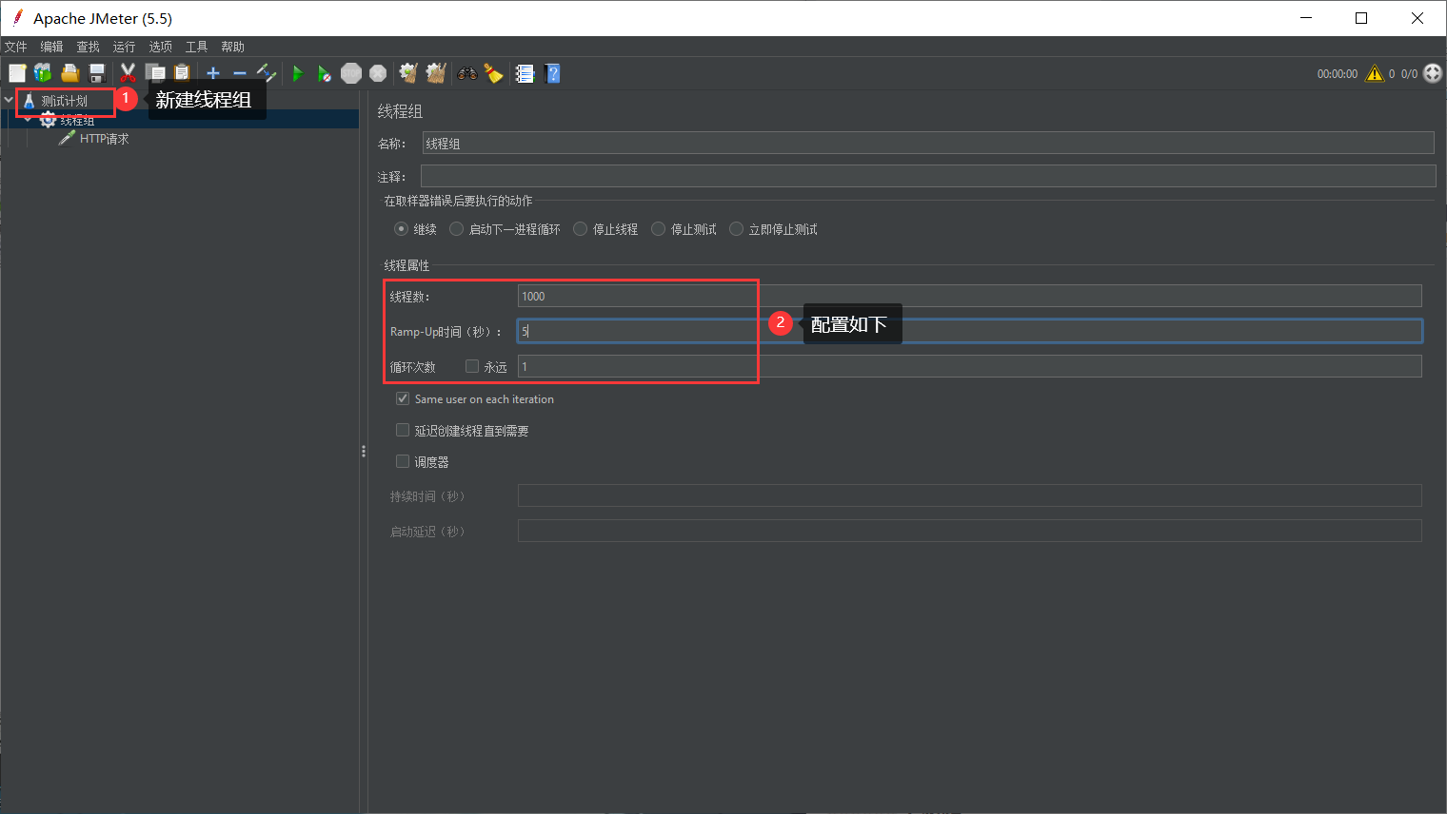The image size is (1447, 814).
Task: Select the 停止线程 radio option
Action: (x=580, y=228)
